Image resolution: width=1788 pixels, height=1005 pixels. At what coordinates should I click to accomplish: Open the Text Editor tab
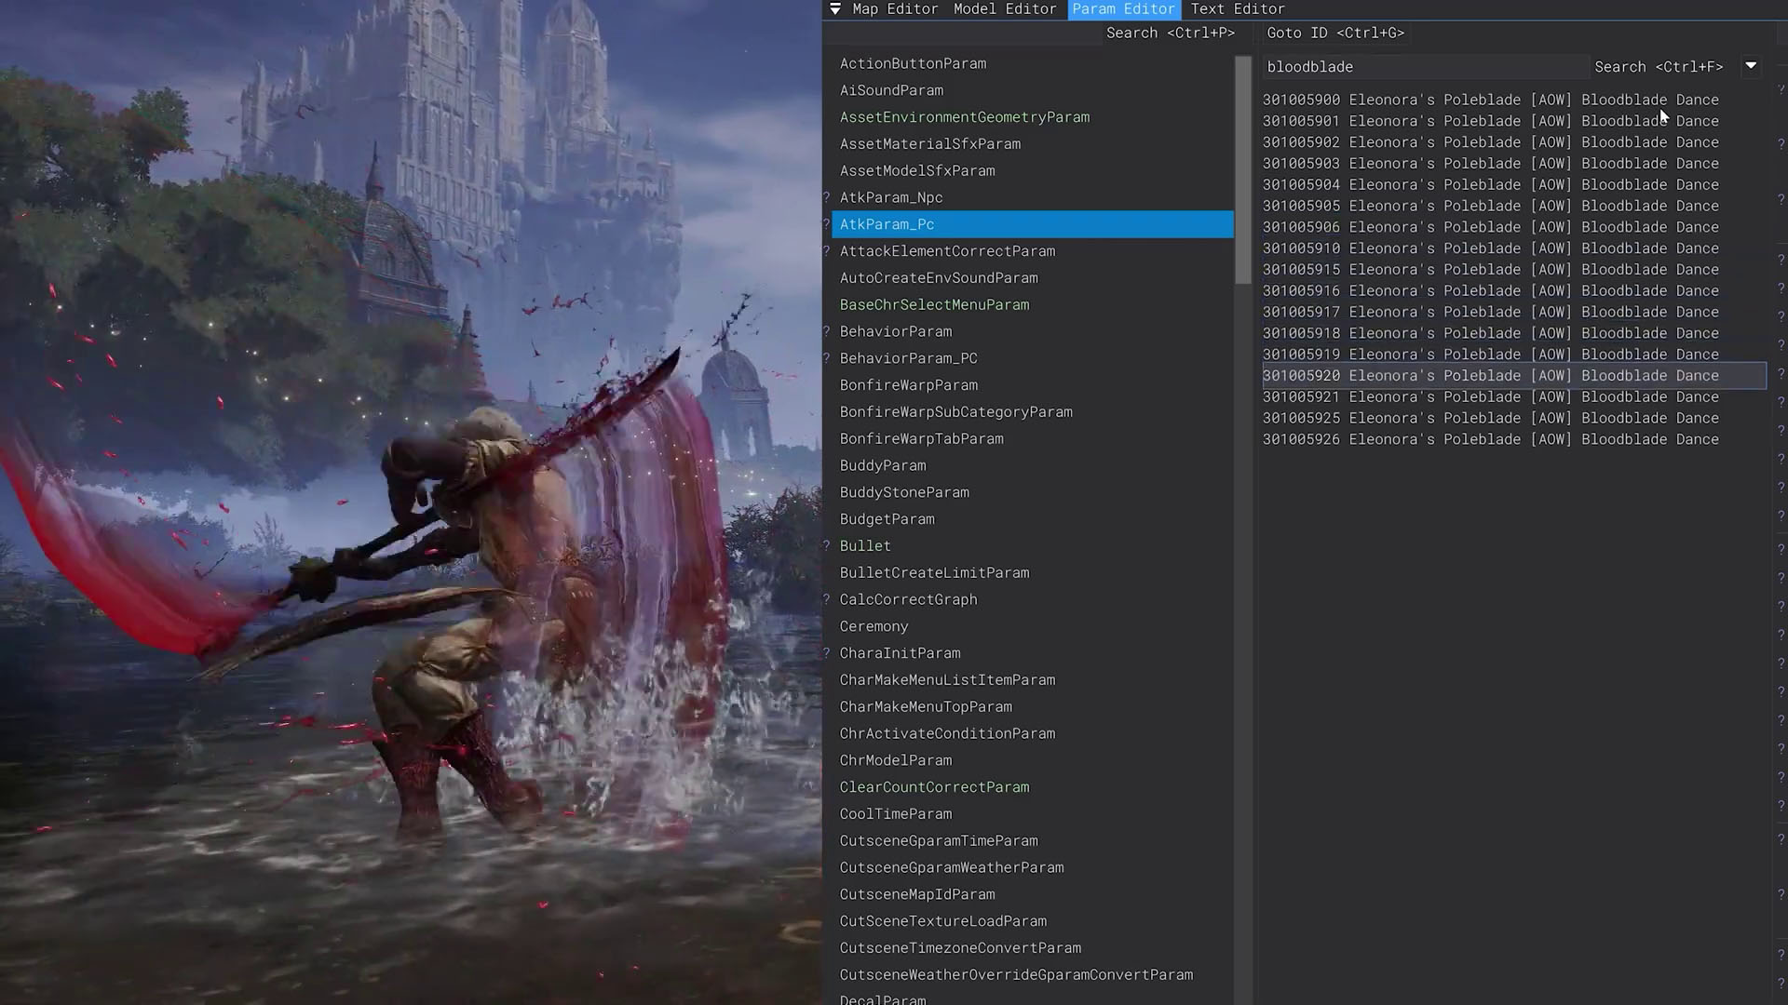[1237, 9]
